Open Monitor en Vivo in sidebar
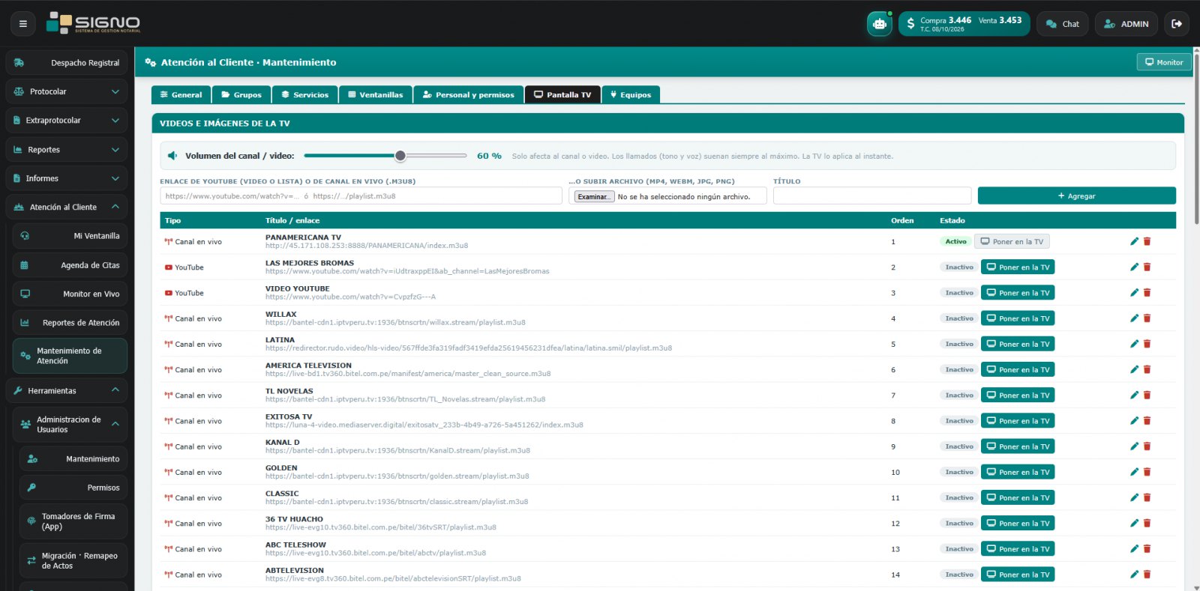This screenshot has height=591, width=1200. tap(70, 294)
